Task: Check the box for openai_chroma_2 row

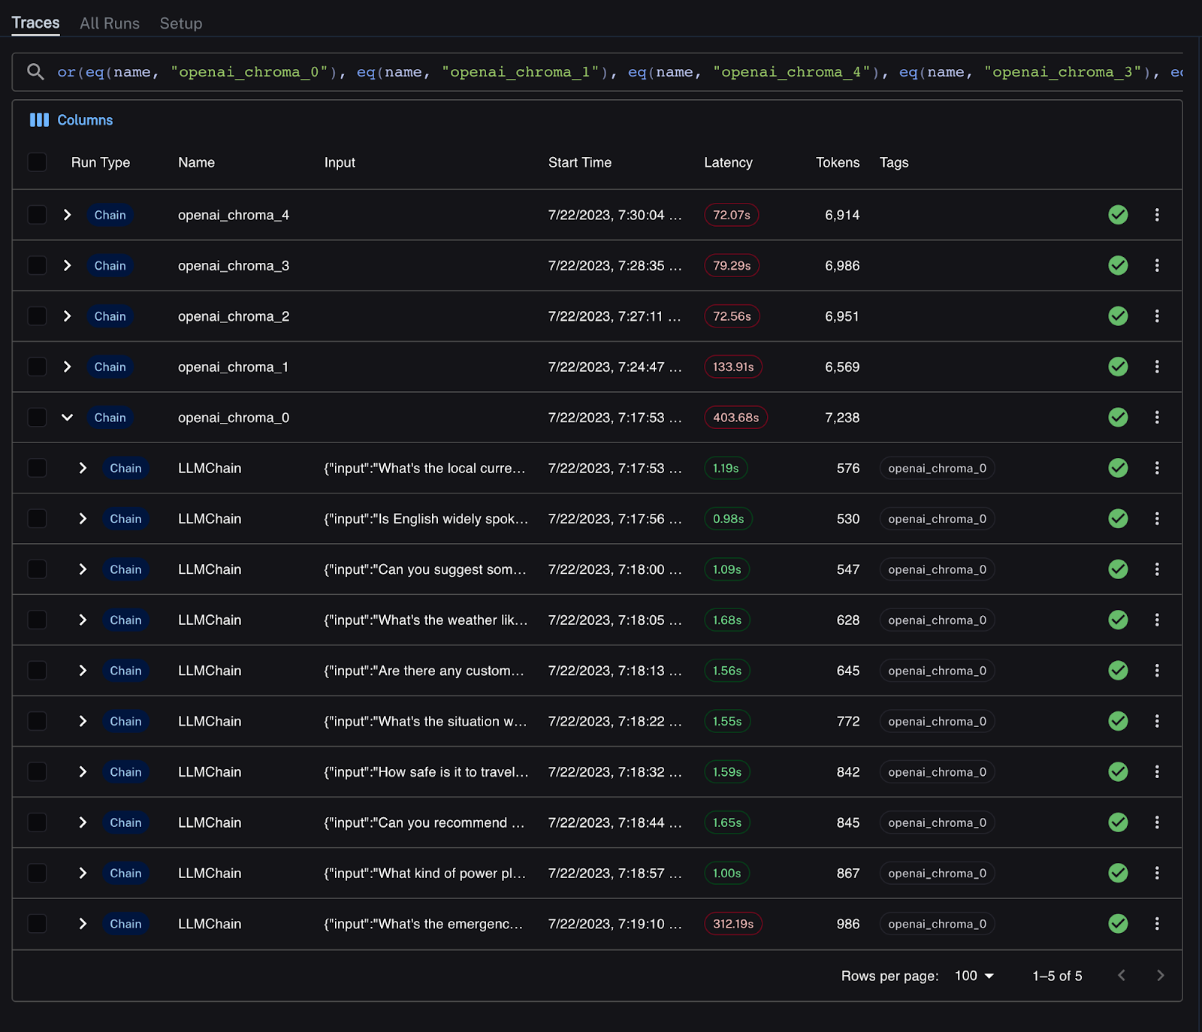Action: [x=37, y=316]
